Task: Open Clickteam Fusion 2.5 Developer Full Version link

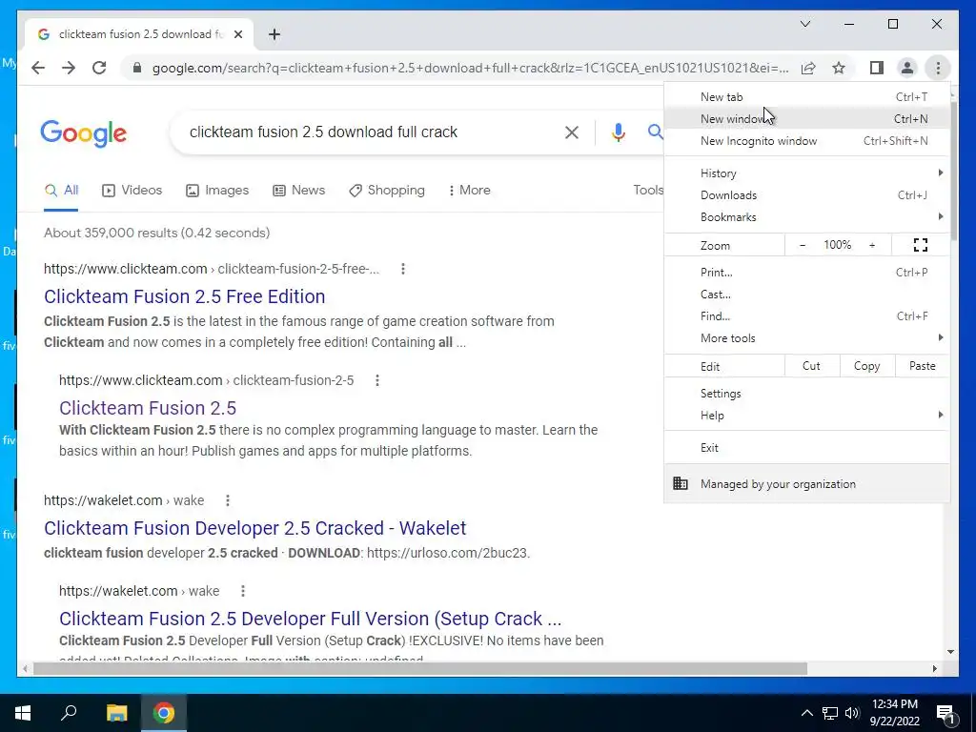Action: point(310,619)
